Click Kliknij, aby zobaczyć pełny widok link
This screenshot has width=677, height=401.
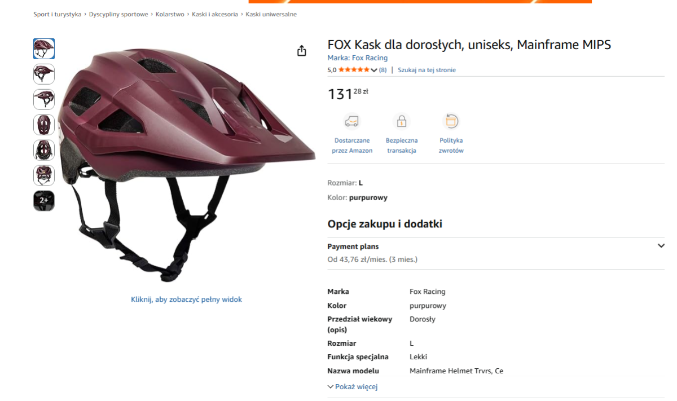(186, 299)
